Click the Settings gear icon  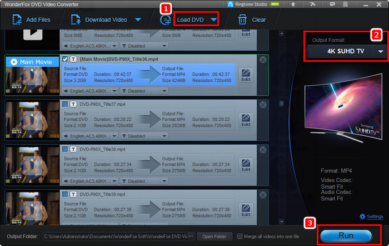[362, 217]
